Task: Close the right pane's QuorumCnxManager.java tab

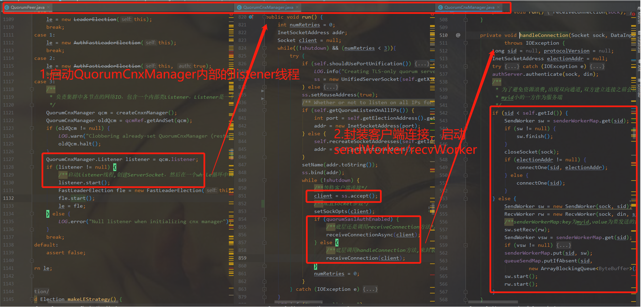Action: pos(498,7)
